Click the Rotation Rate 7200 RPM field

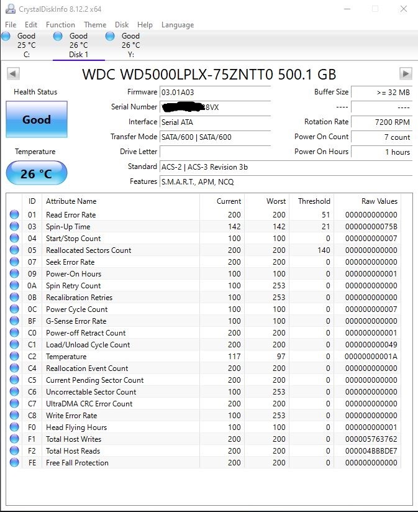[381, 122]
